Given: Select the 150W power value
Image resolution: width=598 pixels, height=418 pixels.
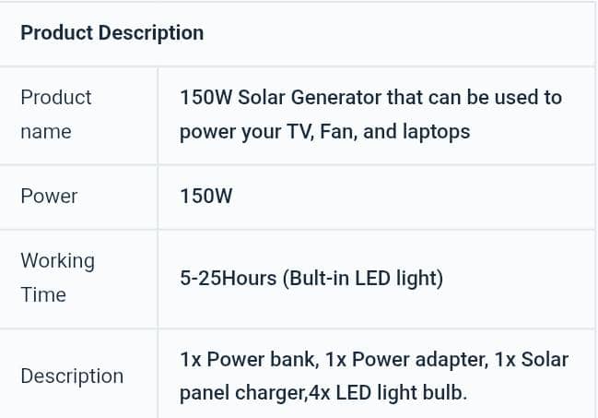Looking at the screenshot, I should (206, 197).
